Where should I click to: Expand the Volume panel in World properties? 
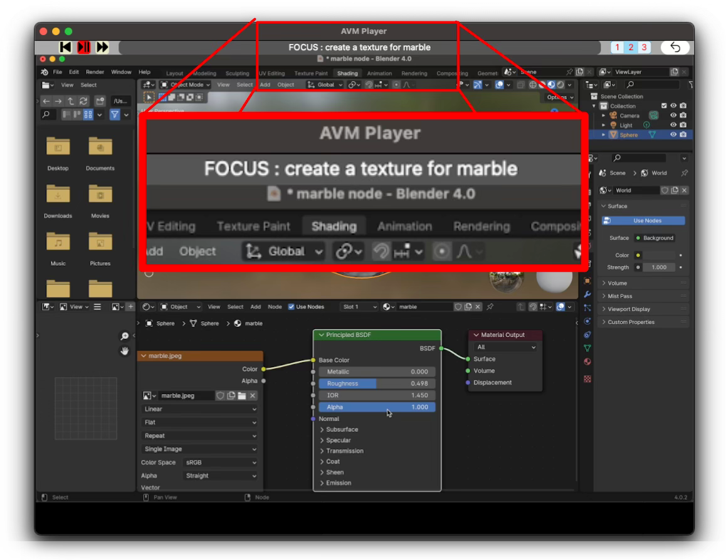(x=618, y=283)
